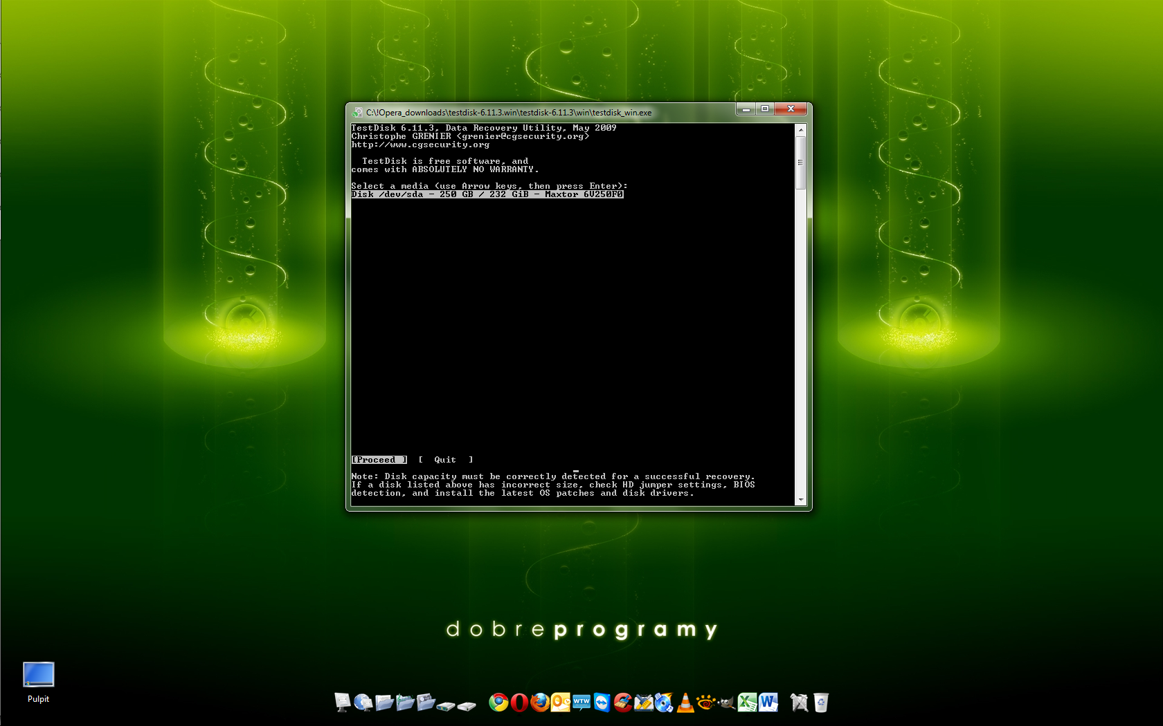Viewport: 1163px width, 726px height.
Task: Open the Recycle Bin in dock
Action: pyautogui.click(x=821, y=702)
